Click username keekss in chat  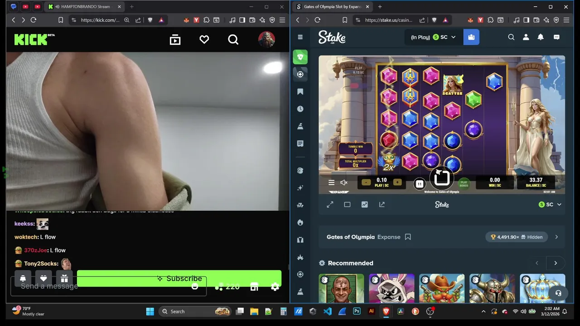[24, 224]
